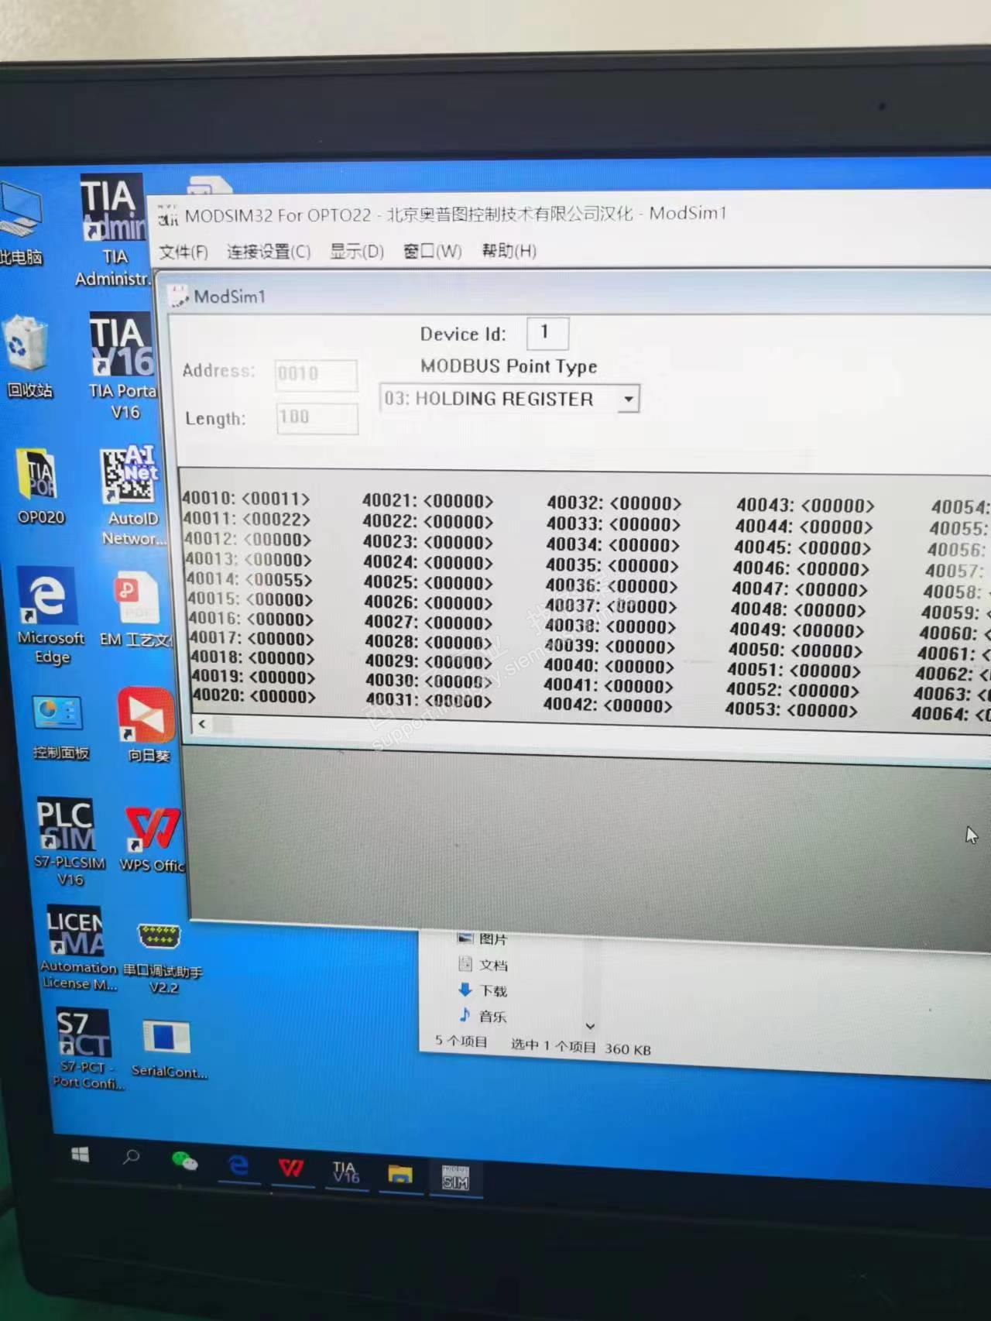Switch to TIA V16 on the taskbar

coord(345,1172)
